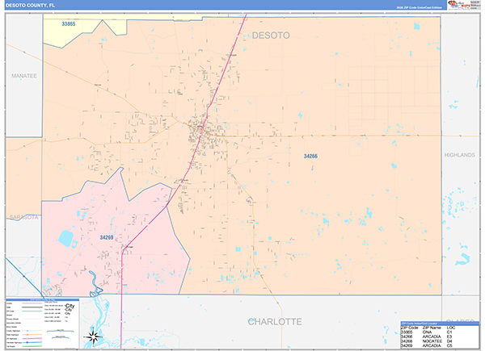The image size is (485, 351).
Task: Click the HIGHLANDS county label
Action: click(460, 155)
